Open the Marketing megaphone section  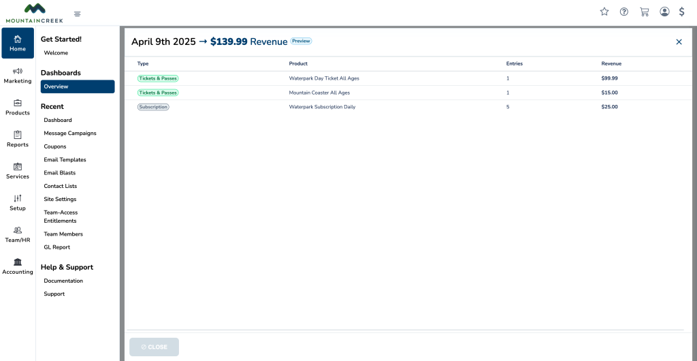pos(18,76)
